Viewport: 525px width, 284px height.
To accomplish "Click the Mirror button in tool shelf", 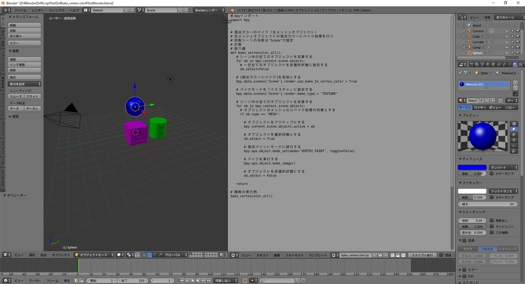I will point(25,43).
